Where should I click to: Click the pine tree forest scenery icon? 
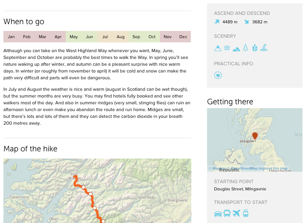pos(245,48)
